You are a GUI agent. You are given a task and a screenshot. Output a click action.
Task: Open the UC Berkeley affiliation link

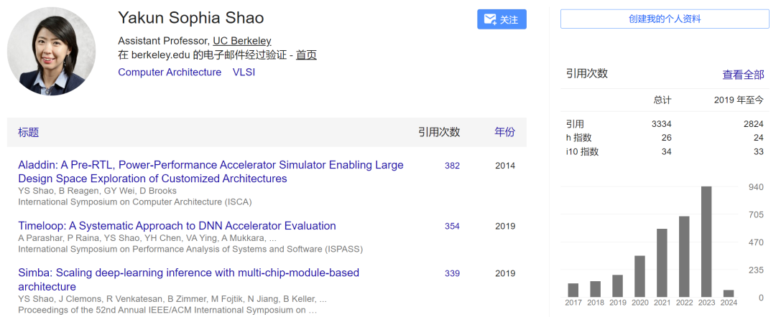242,41
